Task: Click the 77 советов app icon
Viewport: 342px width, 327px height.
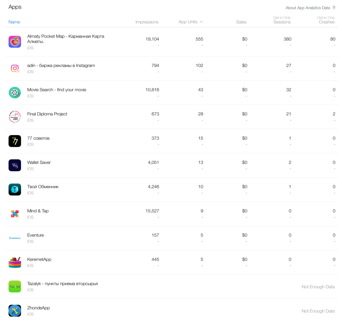Action: click(15, 141)
